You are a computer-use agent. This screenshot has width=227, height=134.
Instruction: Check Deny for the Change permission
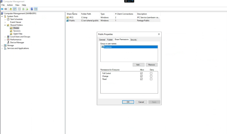151,76
